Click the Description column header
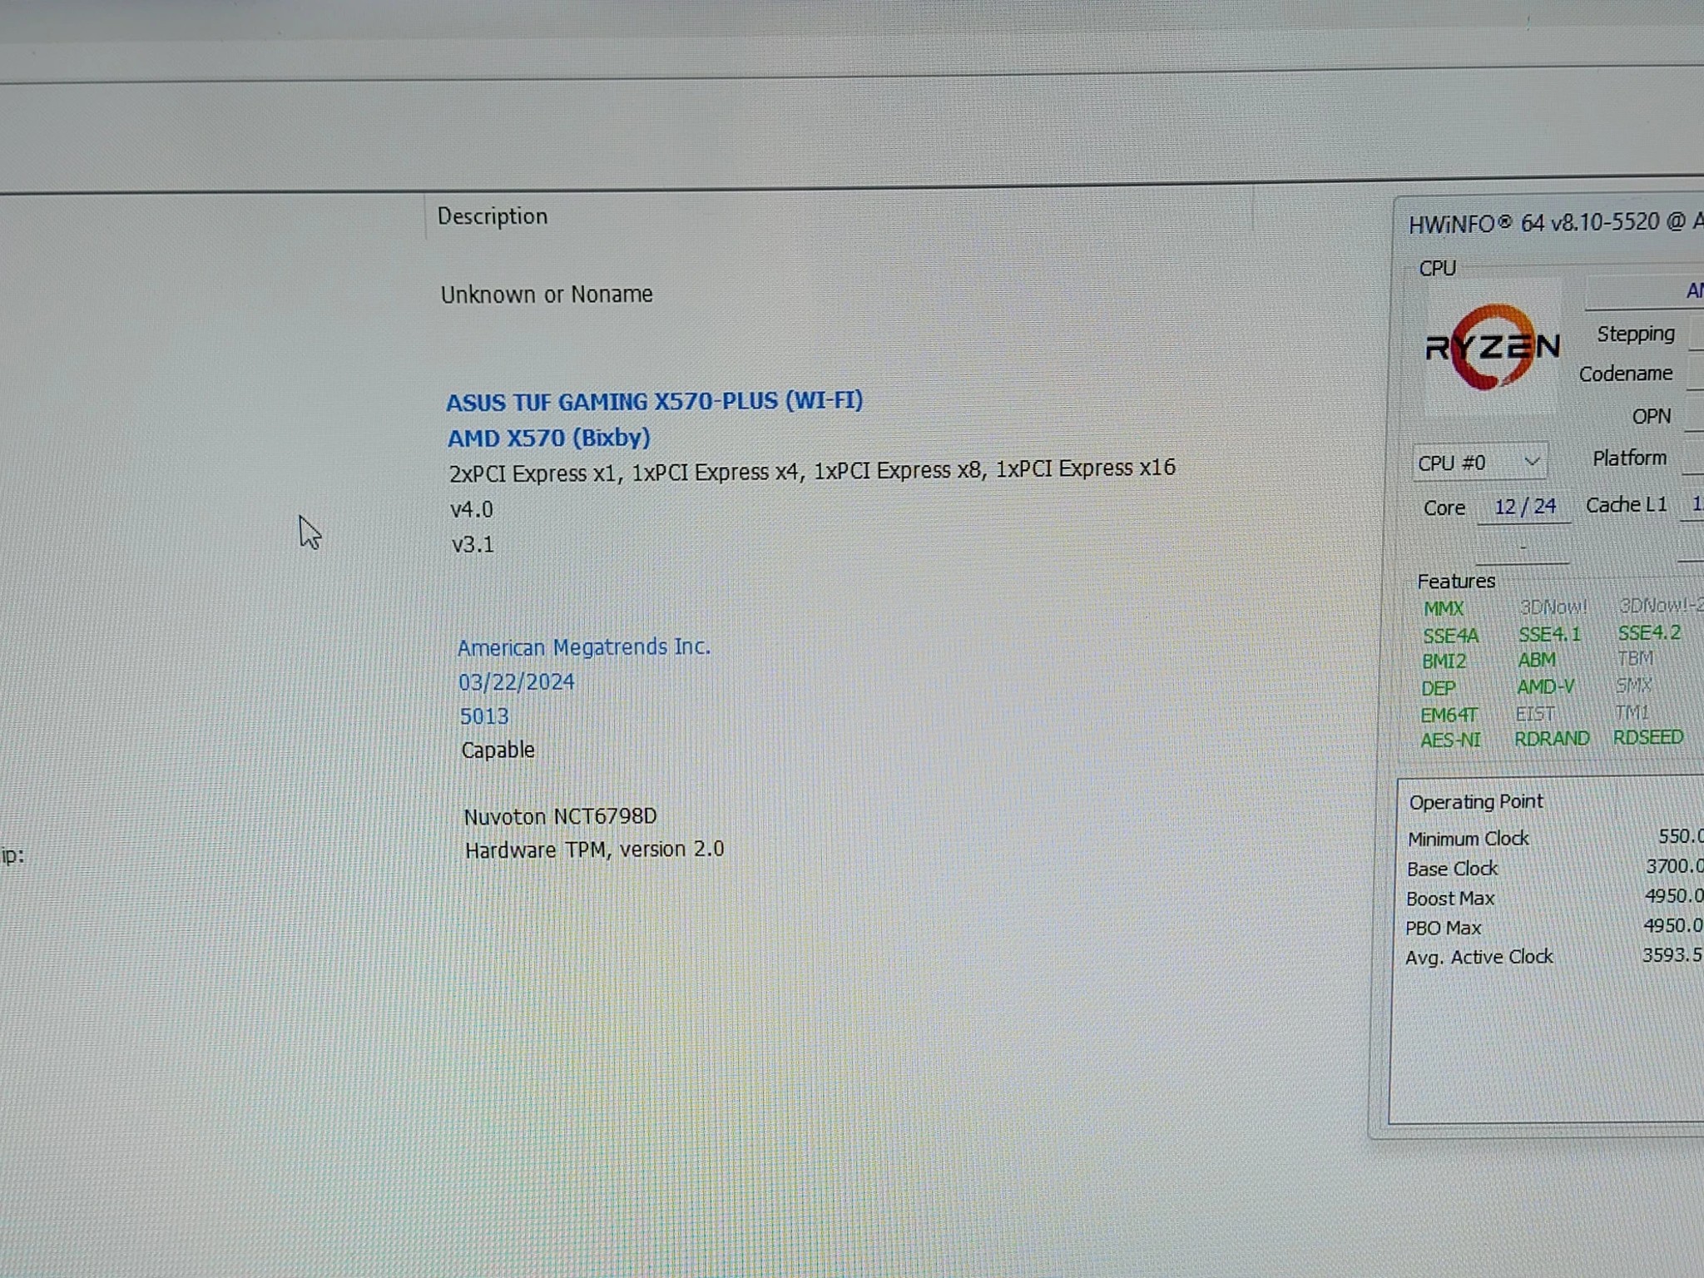1704x1278 pixels. (493, 216)
